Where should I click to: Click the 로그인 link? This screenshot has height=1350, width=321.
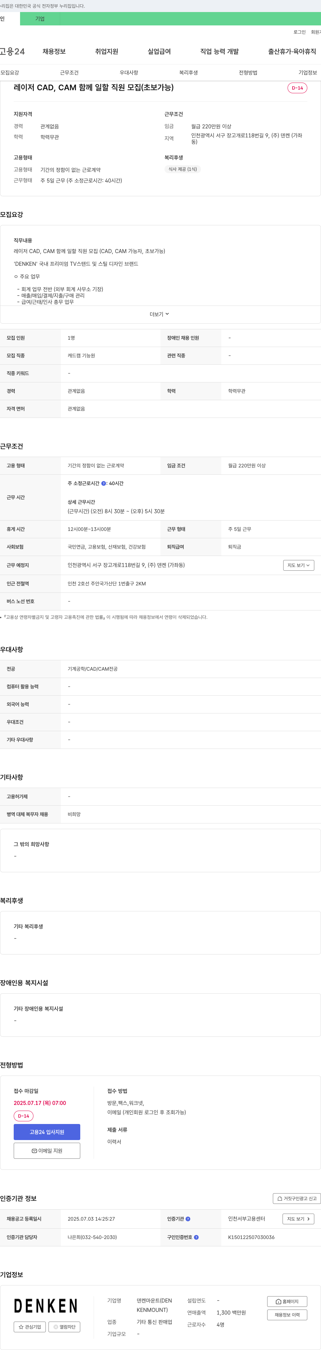click(x=300, y=32)
